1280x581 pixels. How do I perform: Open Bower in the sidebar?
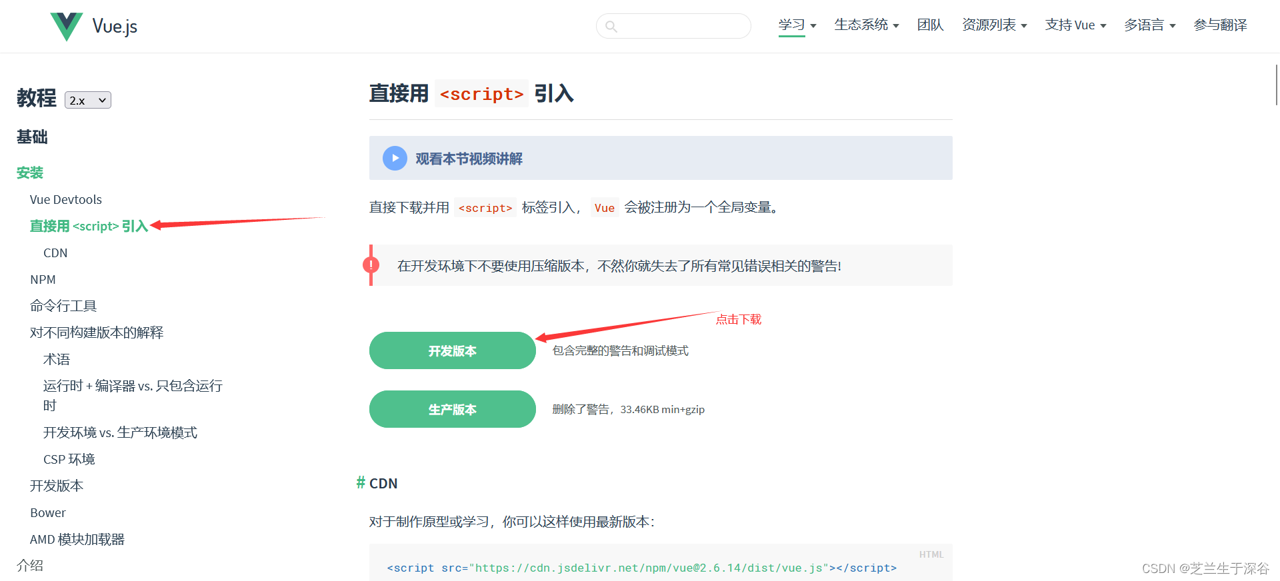[48, 512]
